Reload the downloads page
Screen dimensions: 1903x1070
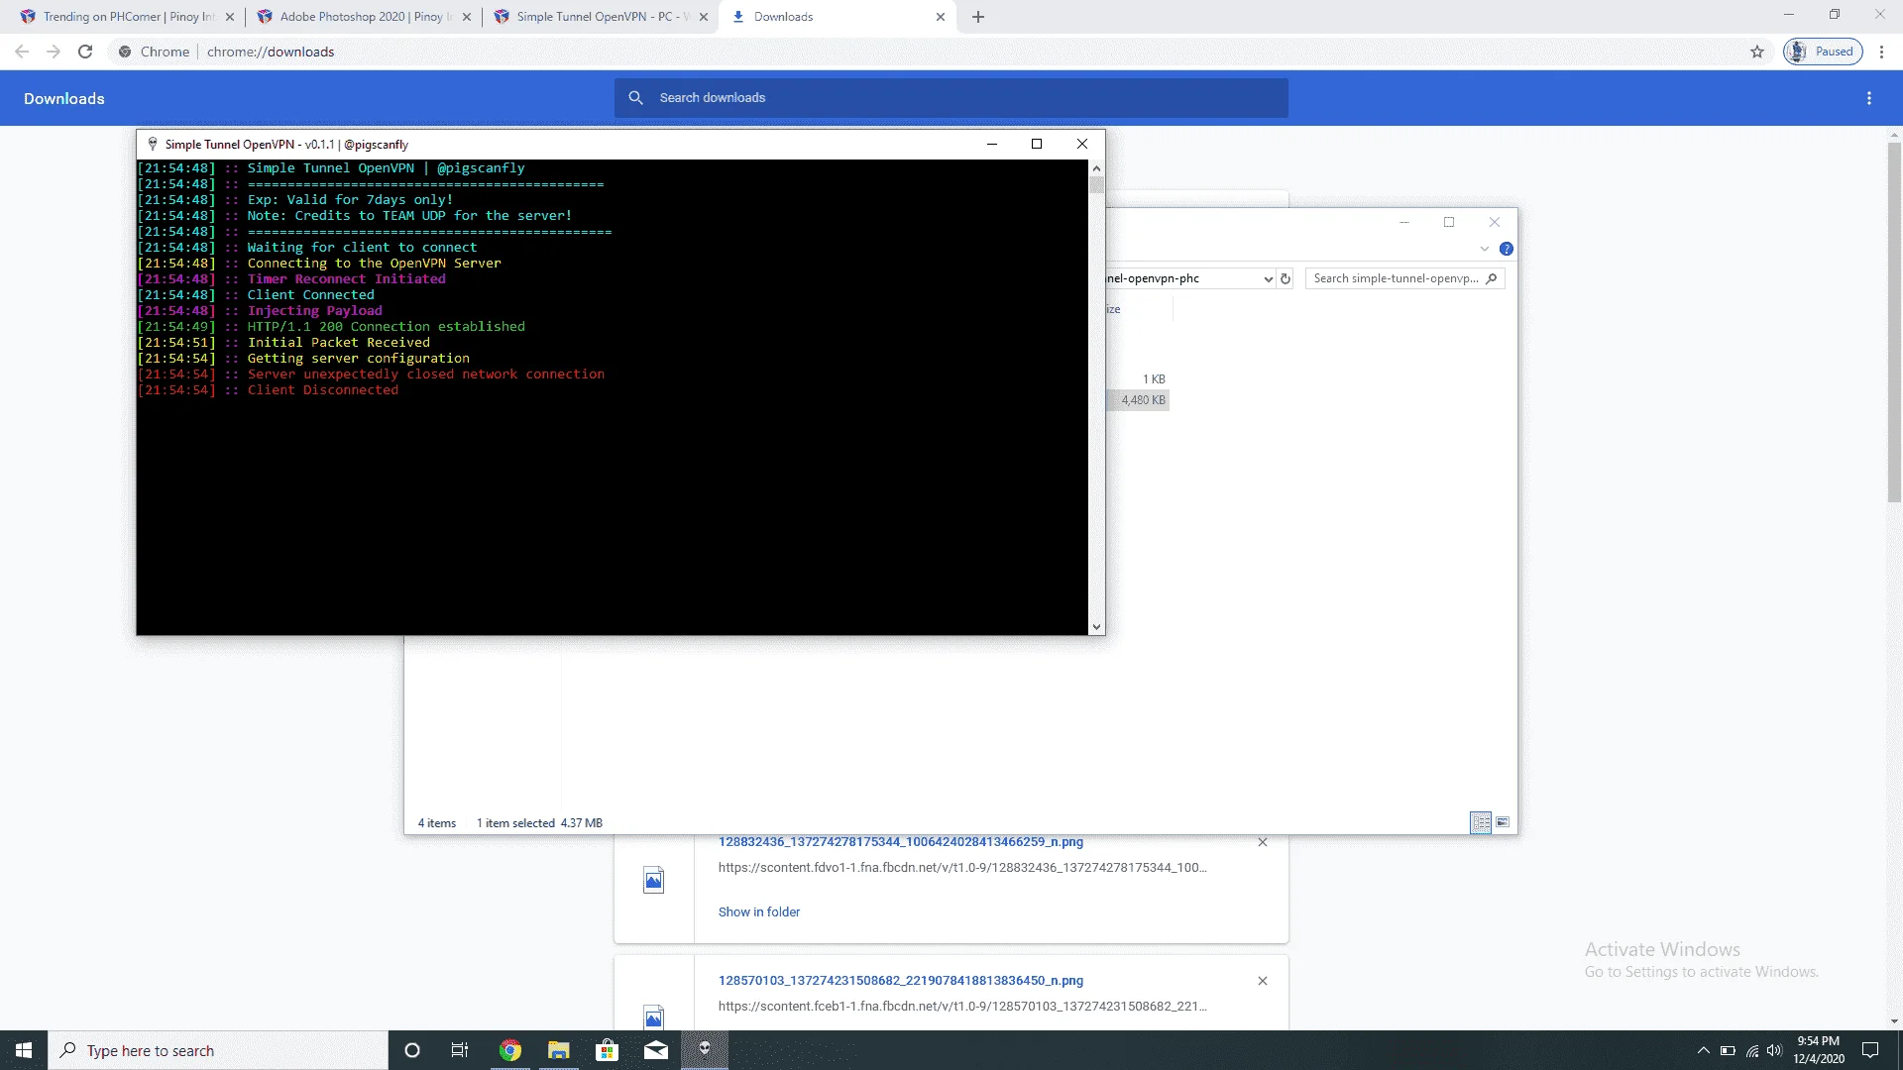85,52
